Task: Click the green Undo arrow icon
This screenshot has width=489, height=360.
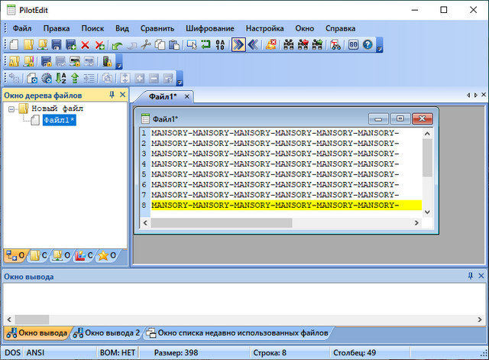Action: pos(117,45)
